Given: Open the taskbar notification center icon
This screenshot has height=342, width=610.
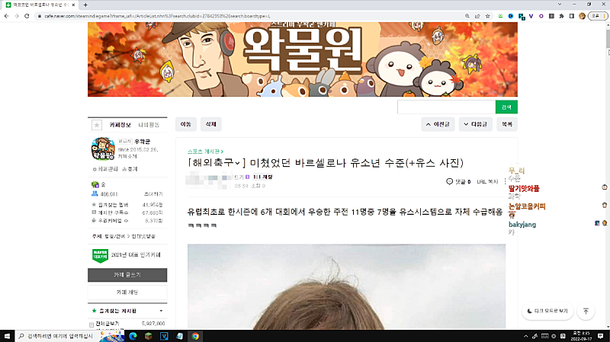Looking at the screenshot, I should 600,336.
